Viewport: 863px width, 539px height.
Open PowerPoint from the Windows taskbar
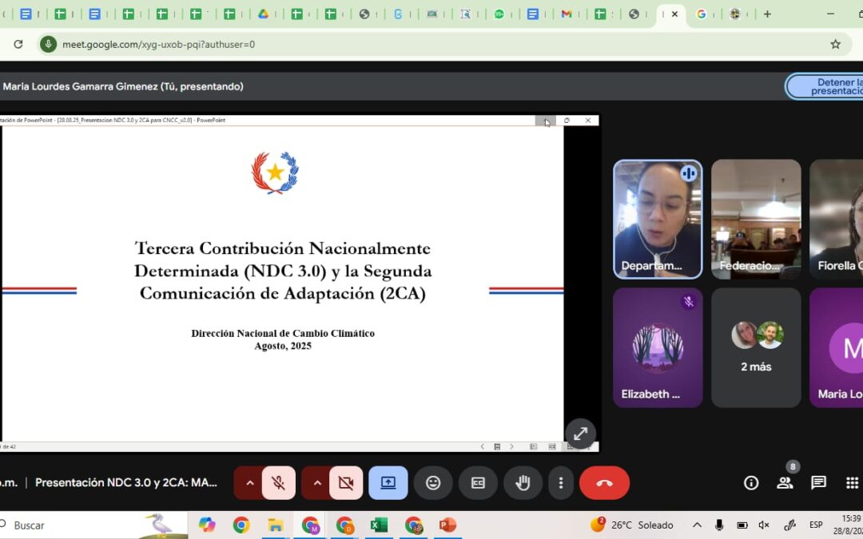(447, 525)
